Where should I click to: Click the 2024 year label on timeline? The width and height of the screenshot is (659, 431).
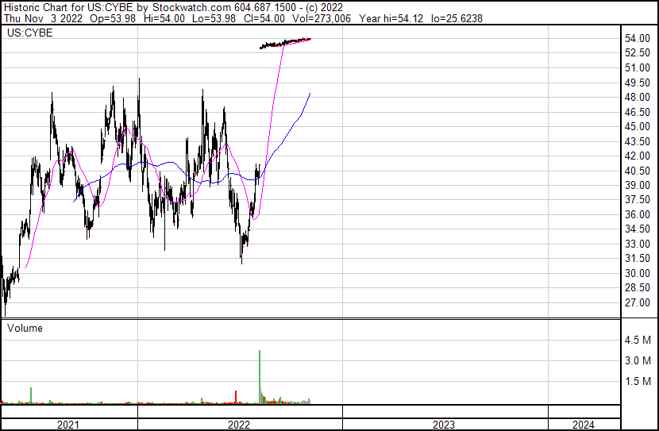[x=582, y=425]
